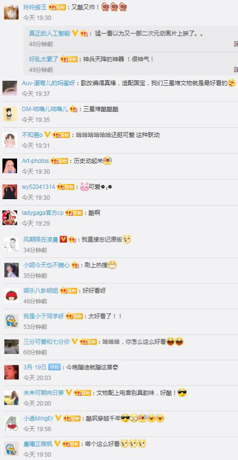Visit Auv-遛弯儿的妈蜜呀's username link

coord(48,83)
